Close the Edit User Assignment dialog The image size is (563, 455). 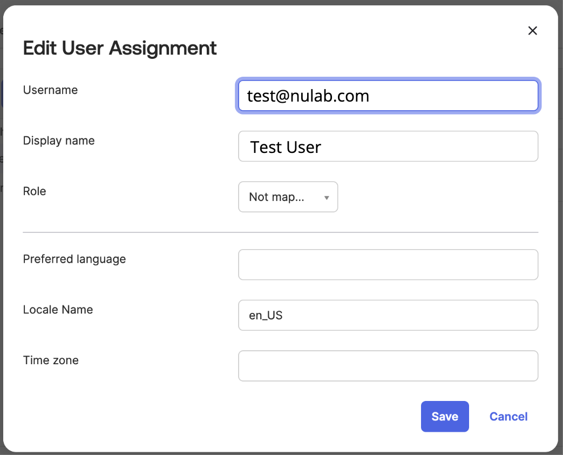tap(532, 31)
